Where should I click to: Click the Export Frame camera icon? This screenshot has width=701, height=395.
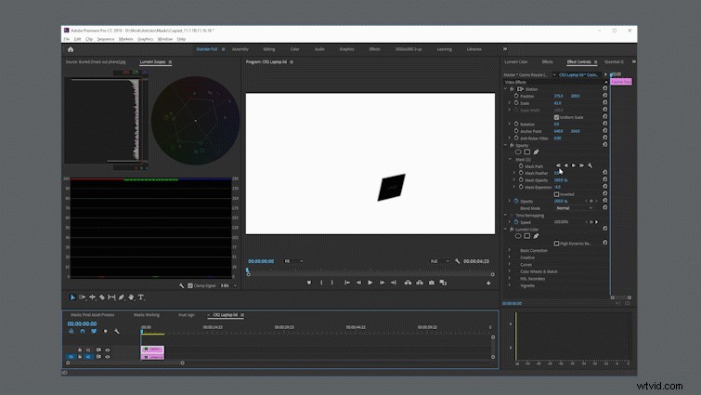point(432,283)
